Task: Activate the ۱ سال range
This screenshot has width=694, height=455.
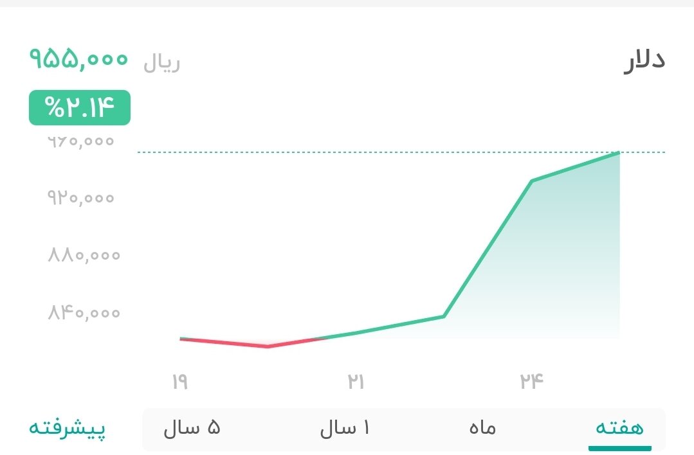Action: (343, 427)
